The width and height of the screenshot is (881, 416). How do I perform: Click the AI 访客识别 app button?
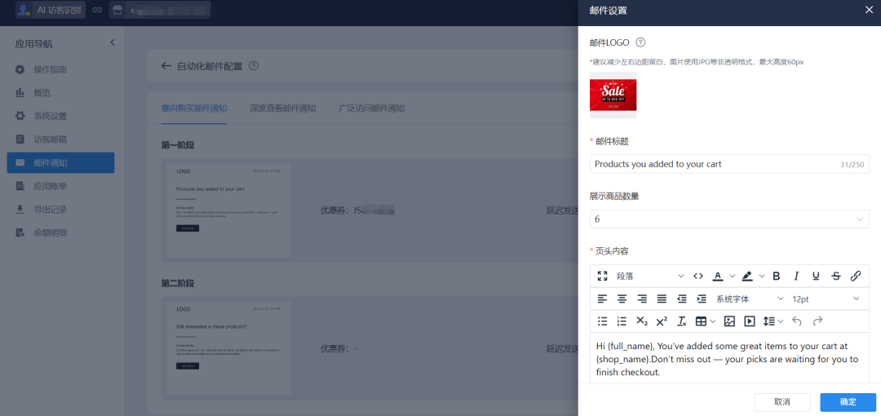pos(51,10)
